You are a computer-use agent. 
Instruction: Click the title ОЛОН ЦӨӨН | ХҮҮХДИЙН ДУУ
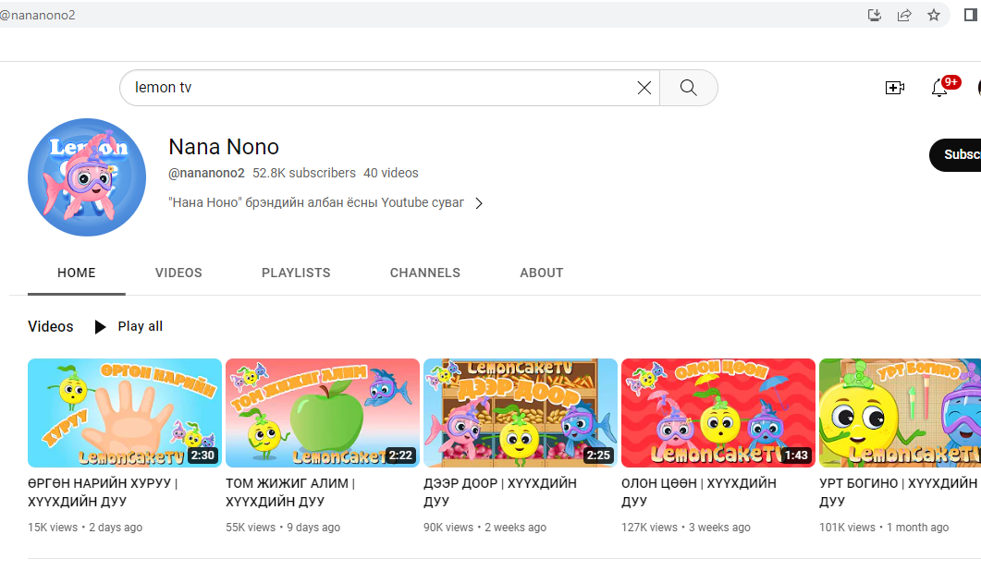[x=699, y=492]
